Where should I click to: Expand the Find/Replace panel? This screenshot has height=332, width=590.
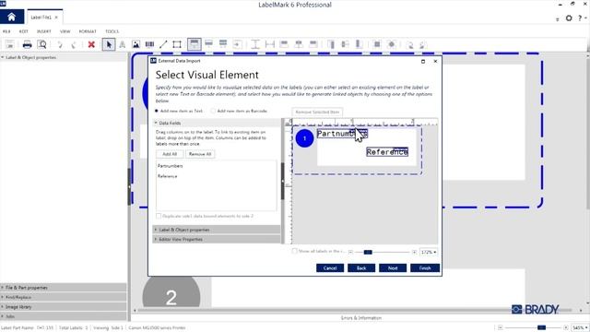64,297
